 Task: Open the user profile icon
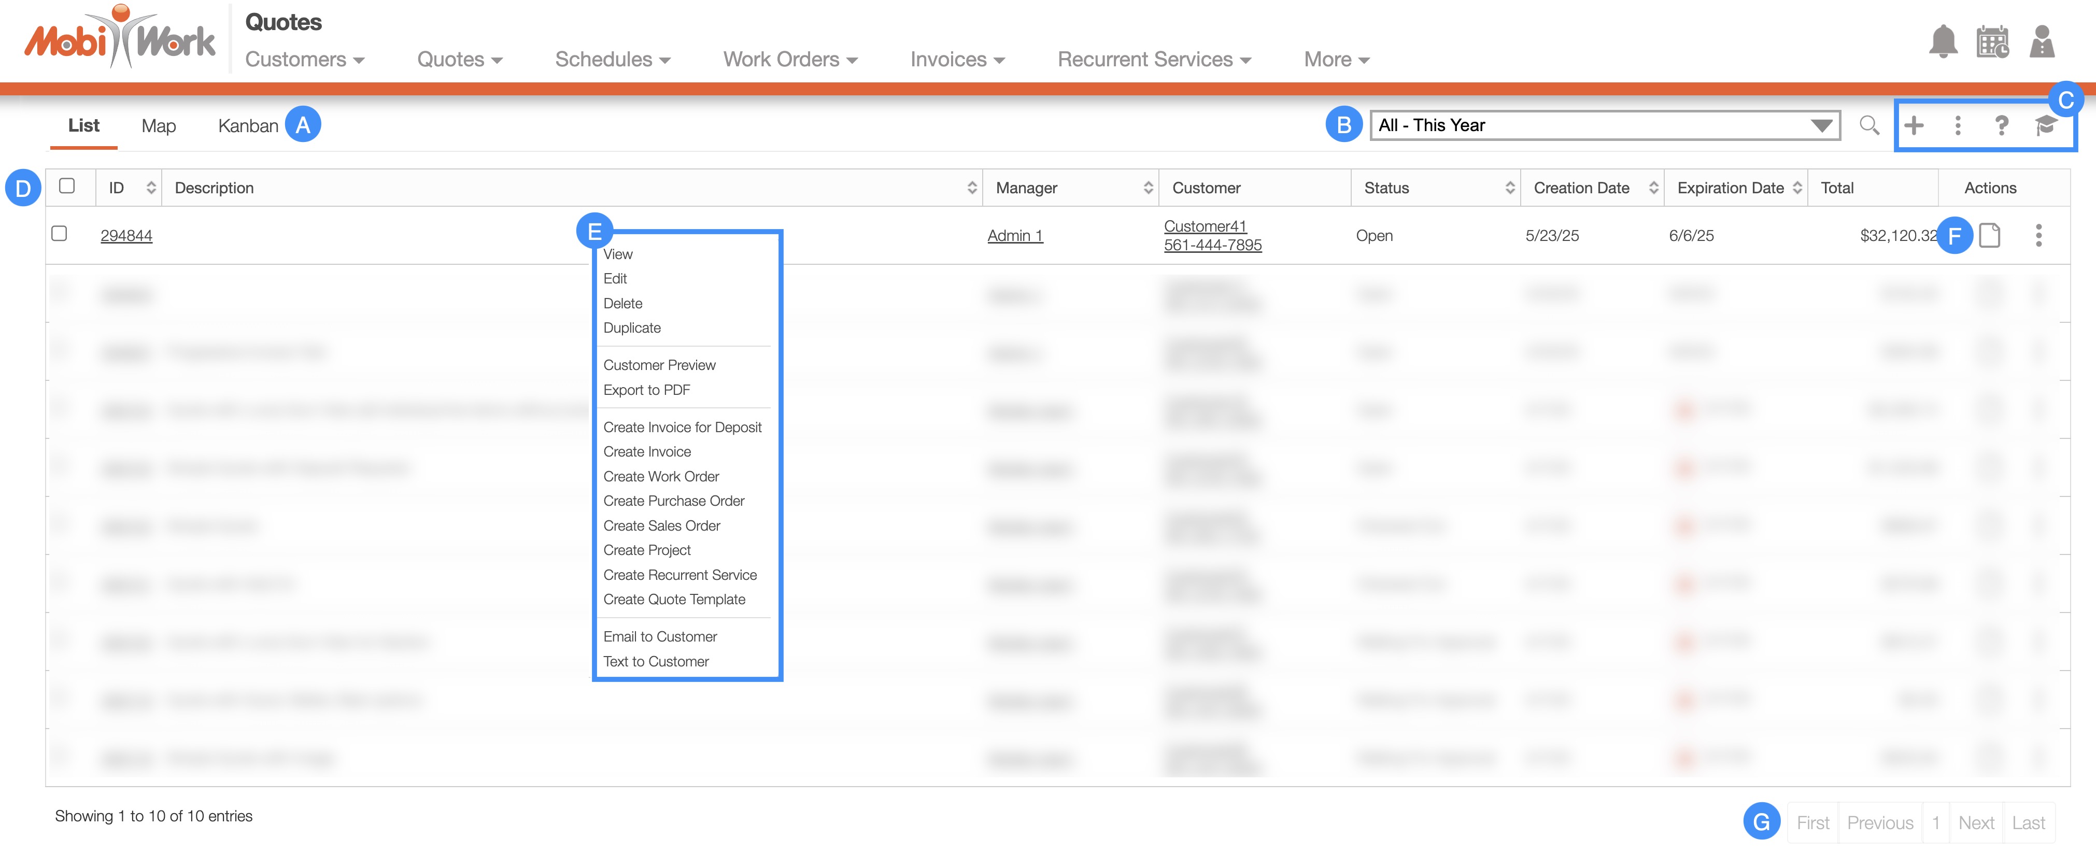click(2042, 41)
